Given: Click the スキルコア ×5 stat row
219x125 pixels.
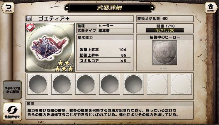Looking at the screenshot, I should point(105,61).
